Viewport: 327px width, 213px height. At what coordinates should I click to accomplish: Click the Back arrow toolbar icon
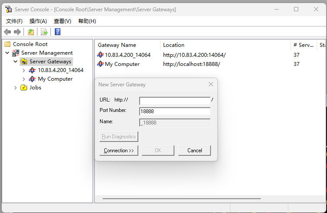coord(7,32)
